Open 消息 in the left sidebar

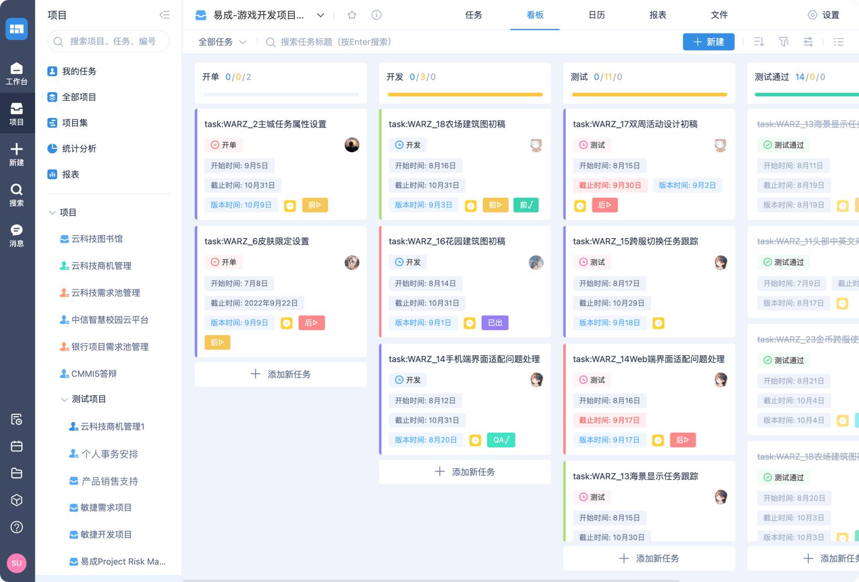17,236
